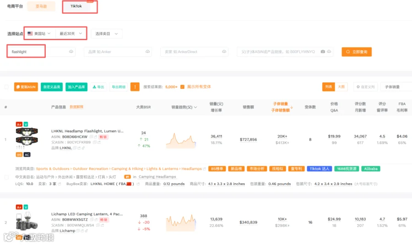Click 新品榜 tag button
This screenshot has width=412, height=245.
pyautogui.click(x=236, y=169)
